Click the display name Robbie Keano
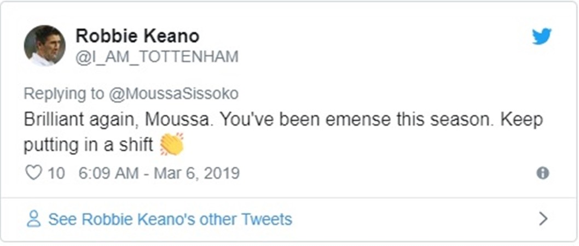The image size is (579, 246). [x=137, y=36]
